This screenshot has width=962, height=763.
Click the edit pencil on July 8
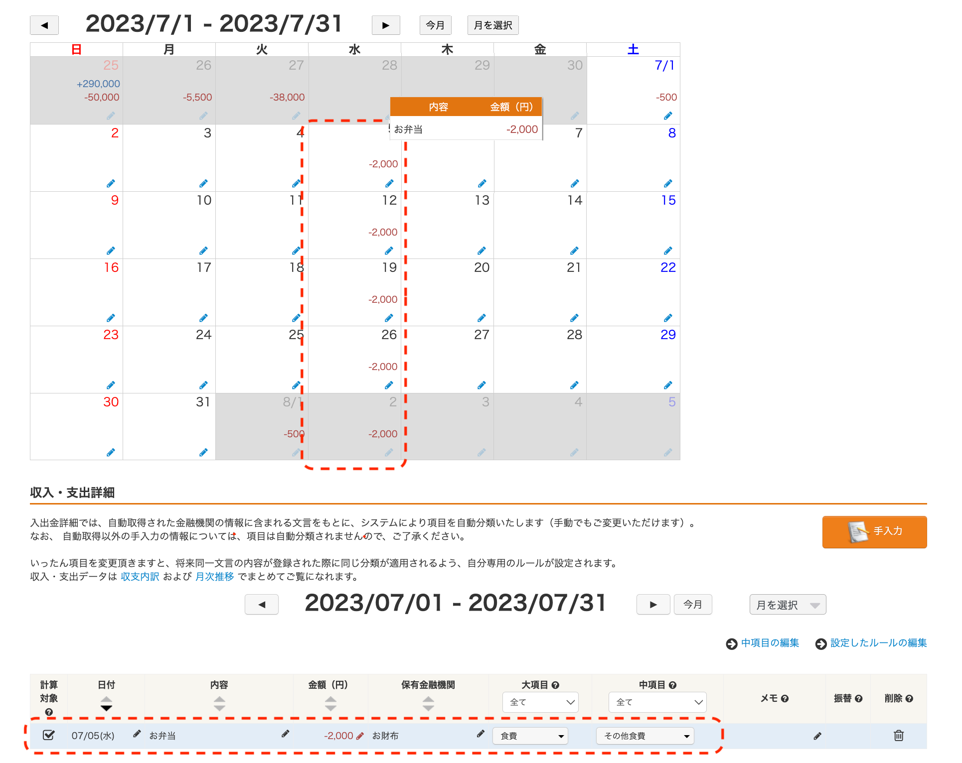(668, 184)
